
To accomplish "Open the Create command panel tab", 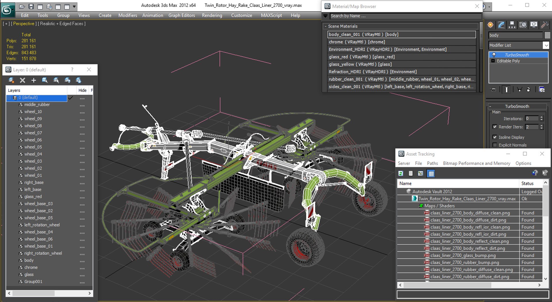I will point(490,25).
